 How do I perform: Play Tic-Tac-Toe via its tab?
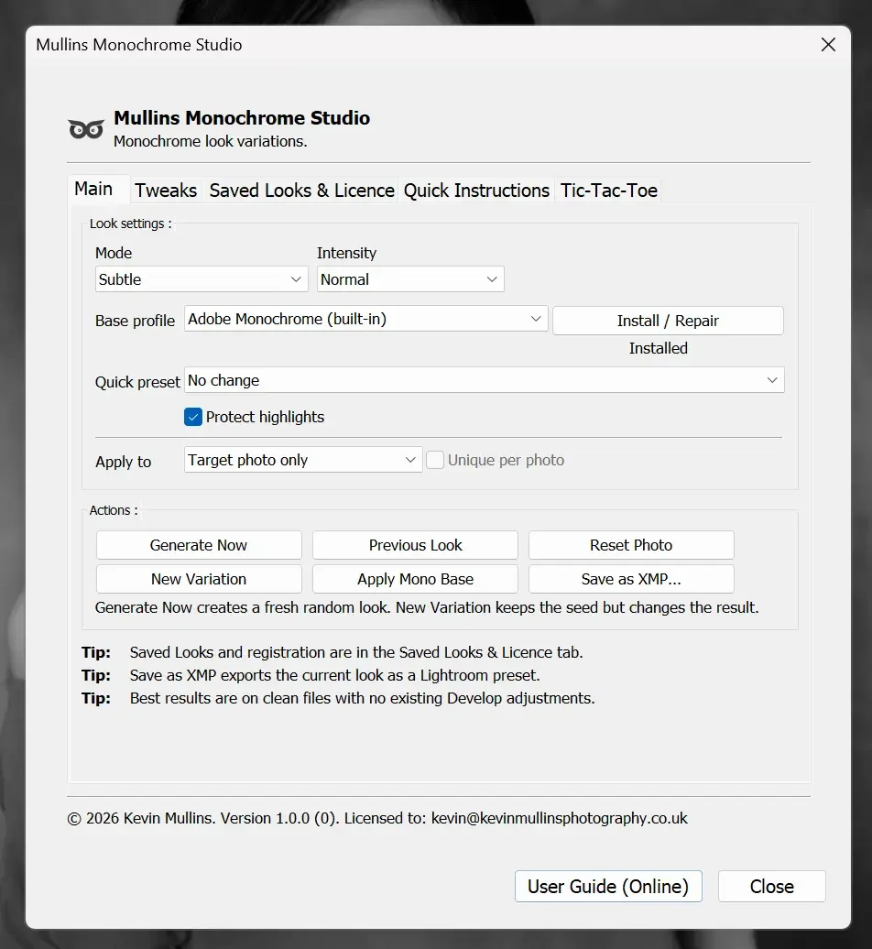click(x=607, y=191)
